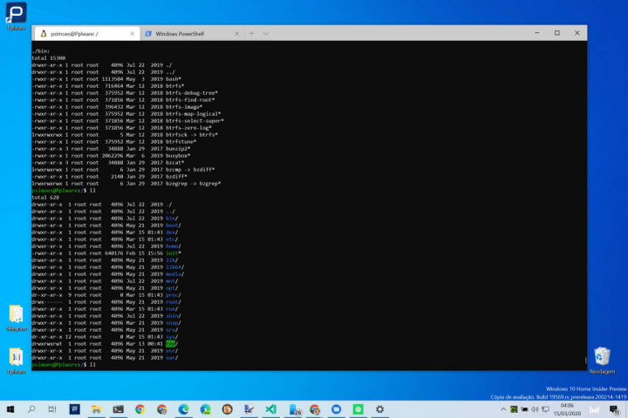The image size is (628, 418).
Task: Open the Windows Start menu
Action: pos(10,408)
